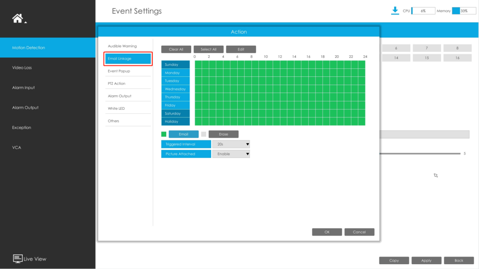This screenshot has height=269, width=479.
Task: Open Motion Detection in sidebar
Action: (48, 48)
